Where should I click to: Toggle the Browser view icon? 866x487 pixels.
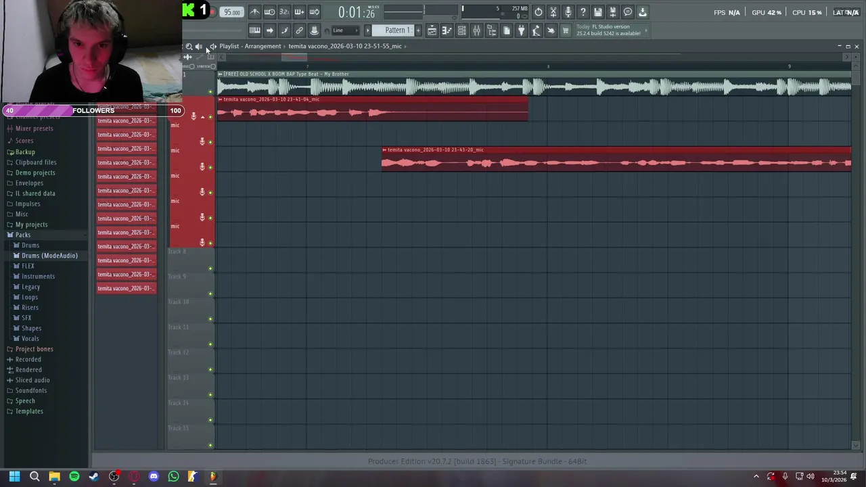491,30
